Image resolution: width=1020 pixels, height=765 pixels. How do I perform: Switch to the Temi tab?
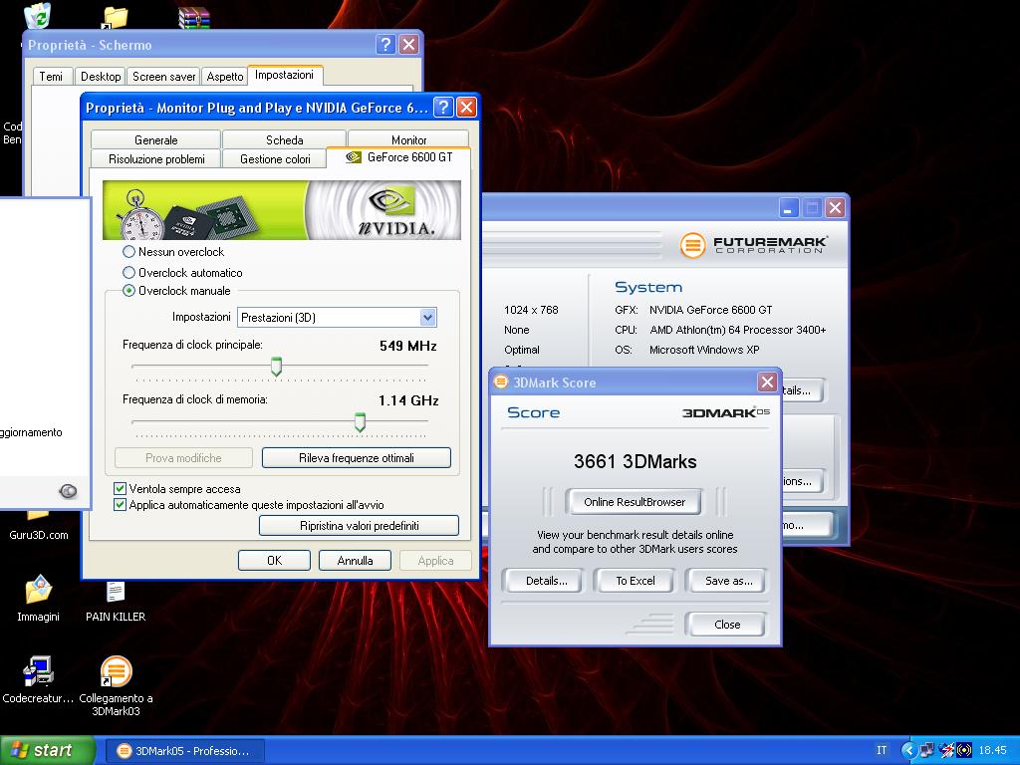(x=52, y=76)
